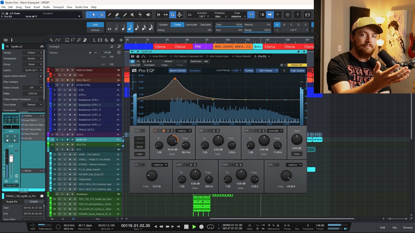The image size is (415, 233).
Task: Open the HC 12dB/Oct slope dropdown
Action: [294, 165]
